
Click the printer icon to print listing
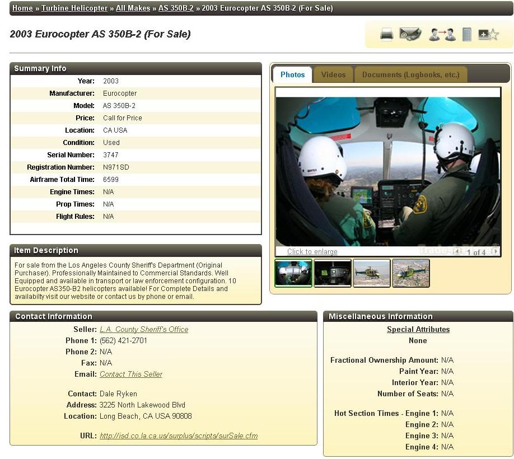click(x=386, y=35)
